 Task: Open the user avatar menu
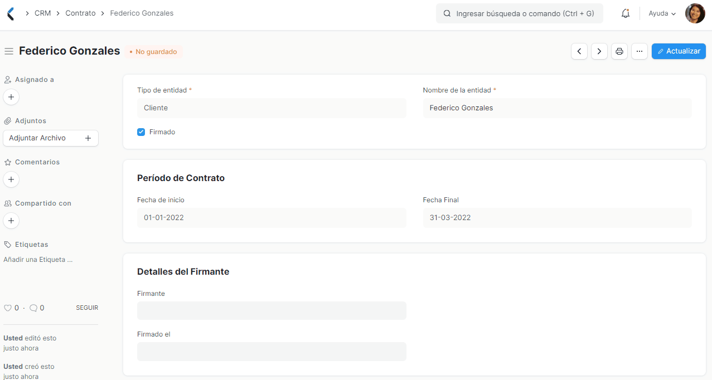coord(695,13)
